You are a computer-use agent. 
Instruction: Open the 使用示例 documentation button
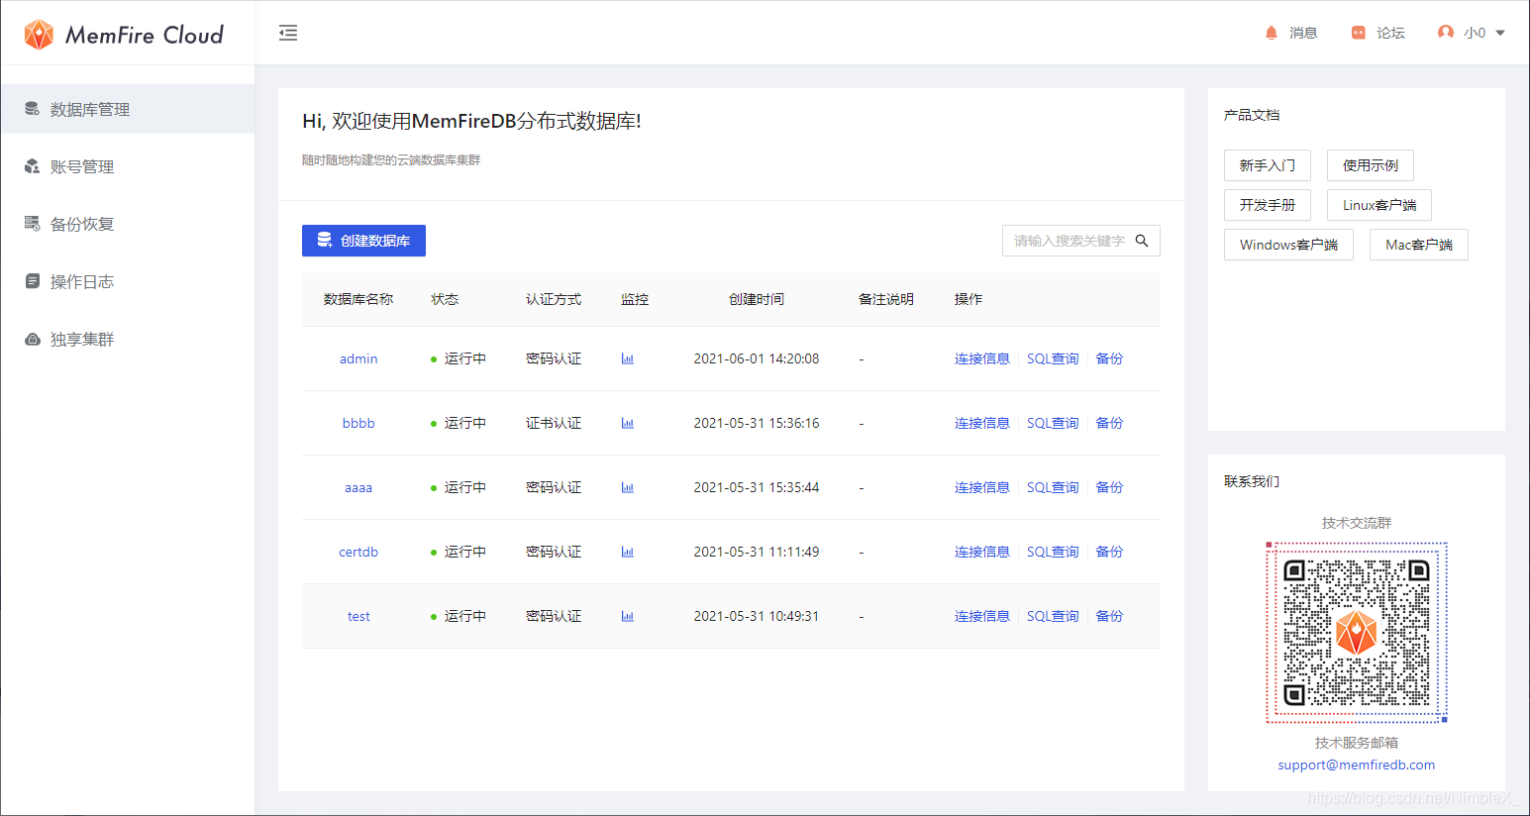pyautogui.click(x=1371, y=165)
